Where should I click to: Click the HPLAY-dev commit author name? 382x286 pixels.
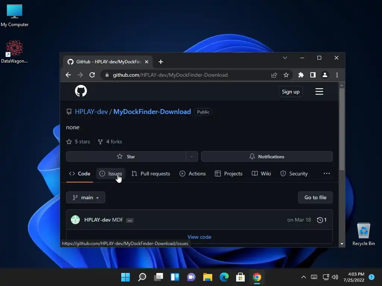tap(97, 220)
